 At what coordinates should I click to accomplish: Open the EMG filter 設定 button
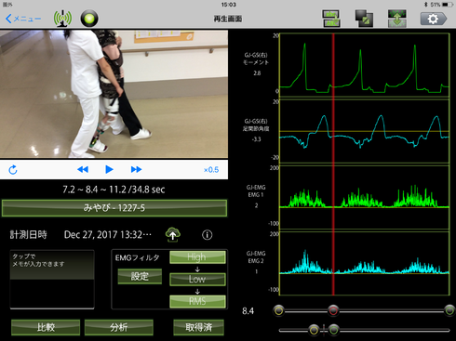tap(140, 276)
